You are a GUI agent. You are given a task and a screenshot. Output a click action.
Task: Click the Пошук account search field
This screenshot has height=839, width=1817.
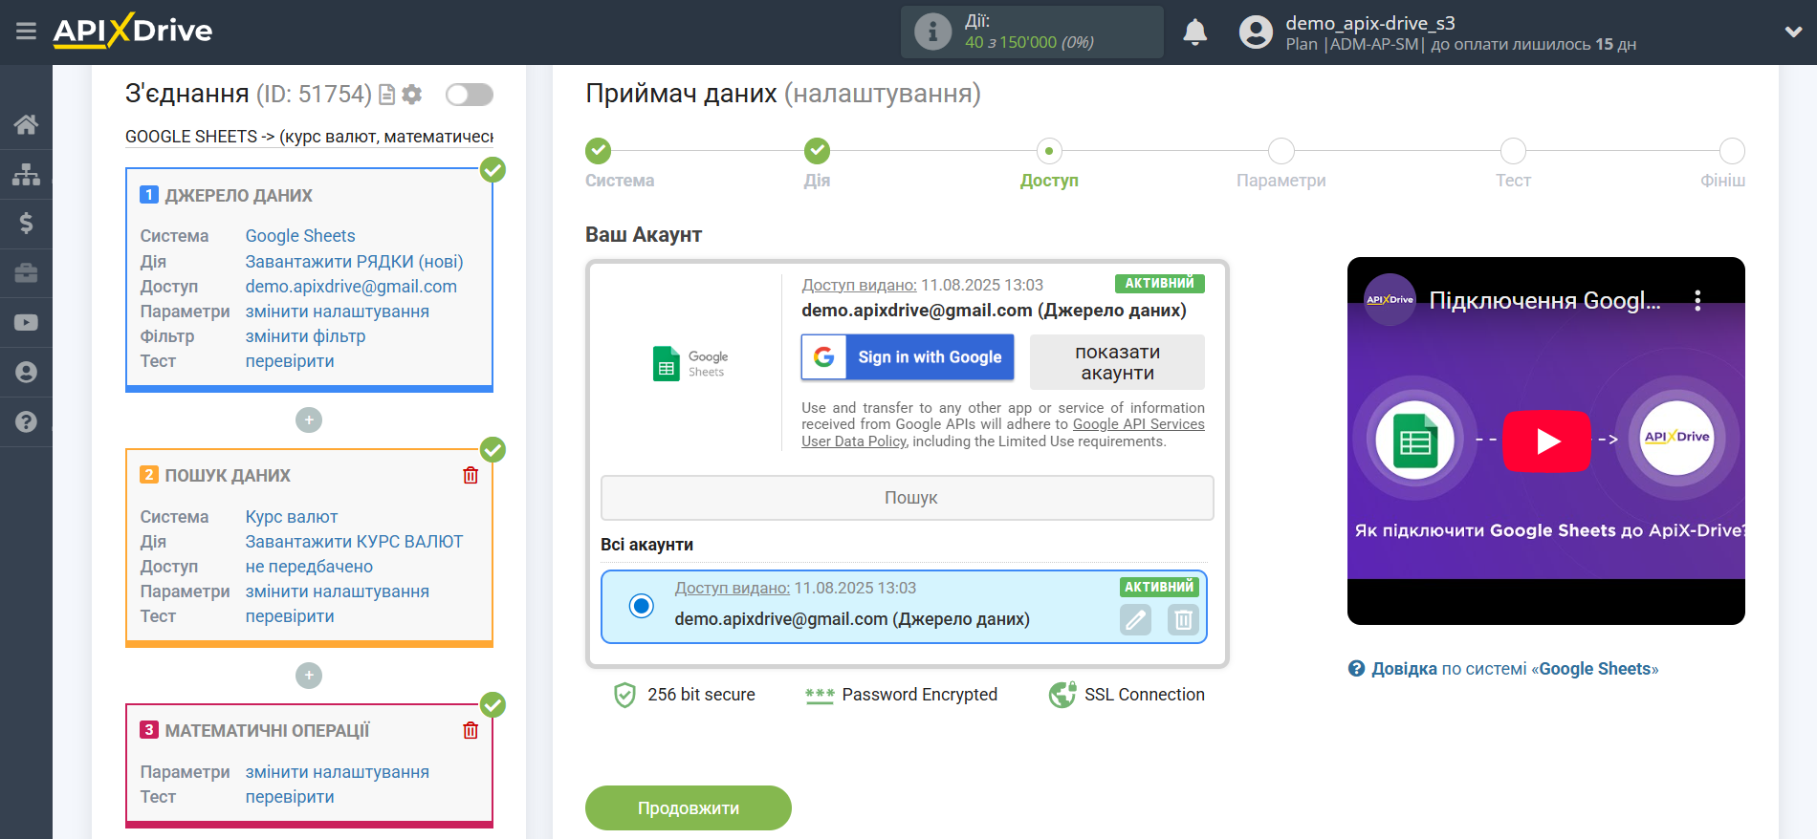point(908,498)
